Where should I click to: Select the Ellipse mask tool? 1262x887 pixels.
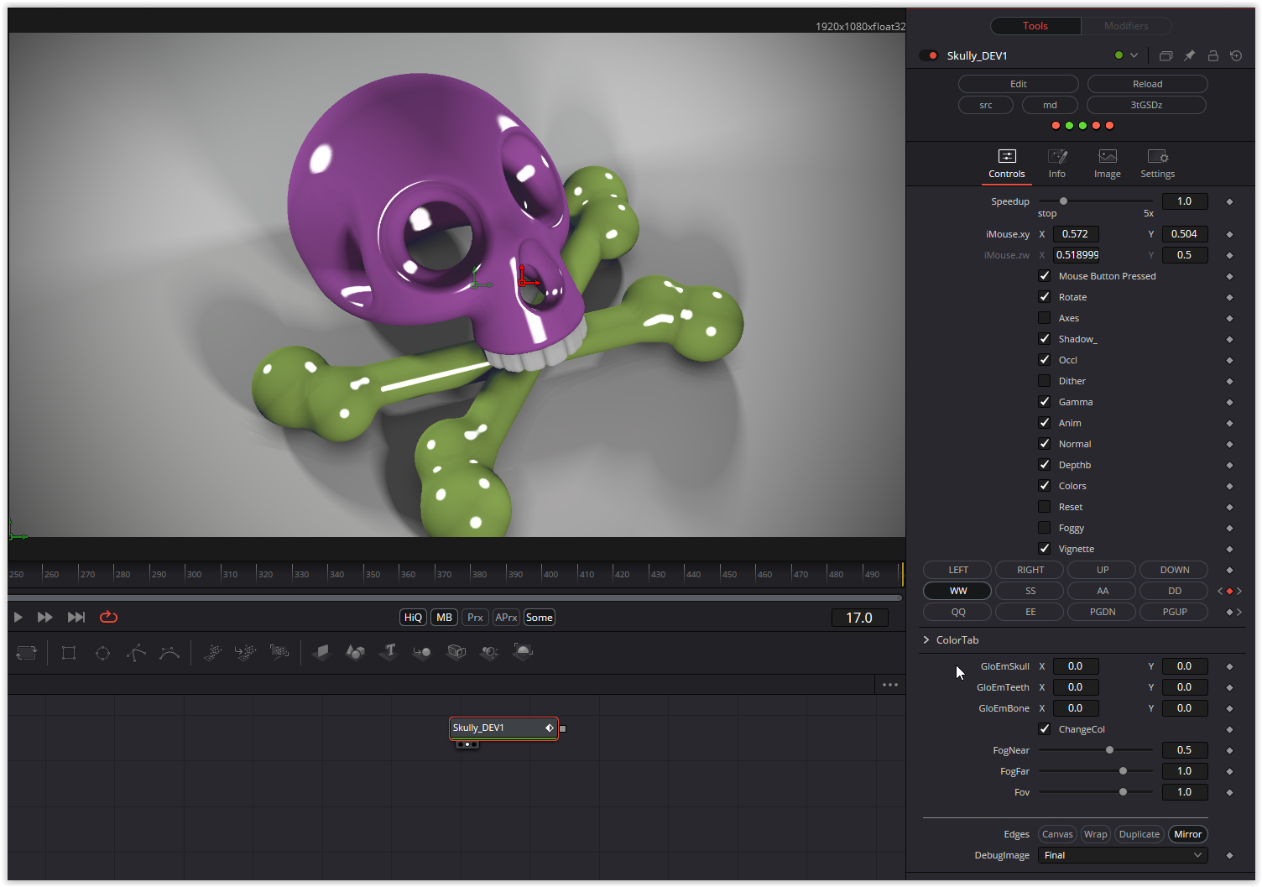tap(102, 653)
